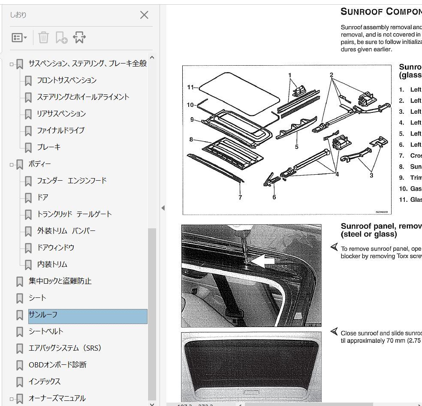Open the bookmark options dropdown menu

tap(19, 38)
